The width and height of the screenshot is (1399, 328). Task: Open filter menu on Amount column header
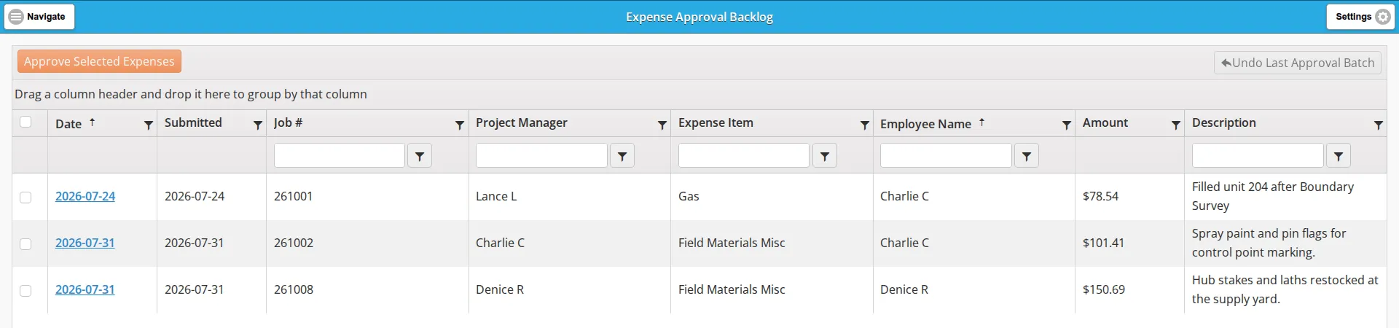point(1176,125)
